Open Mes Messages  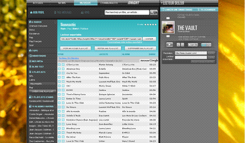63,13
